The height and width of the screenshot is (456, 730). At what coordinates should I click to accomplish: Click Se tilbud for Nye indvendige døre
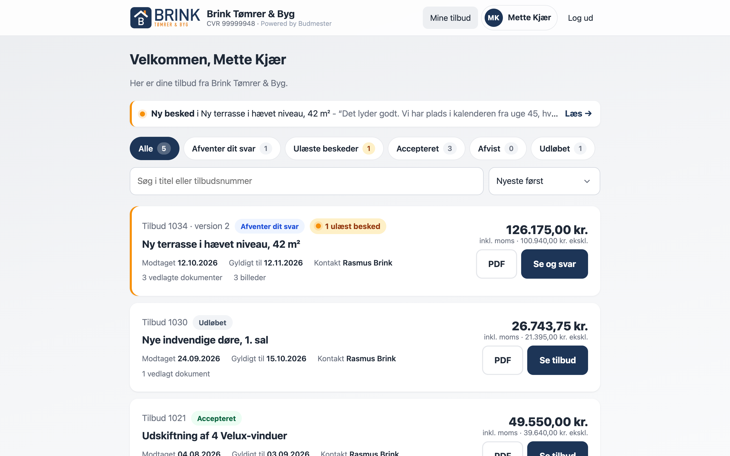click(557, 360)
